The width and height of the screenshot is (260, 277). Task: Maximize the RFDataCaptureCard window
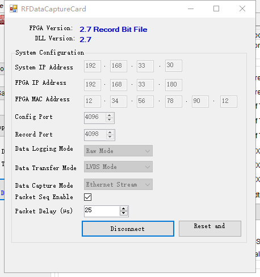(216, 9)
